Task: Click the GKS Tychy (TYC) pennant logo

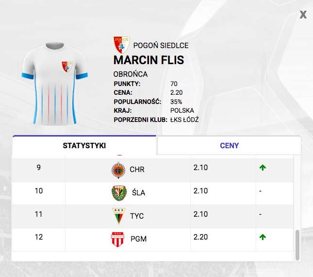Action: [119, 216]
